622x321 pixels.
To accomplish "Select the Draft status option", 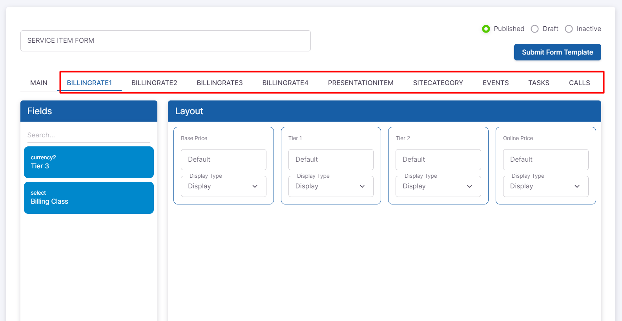I will coord(534,29).
